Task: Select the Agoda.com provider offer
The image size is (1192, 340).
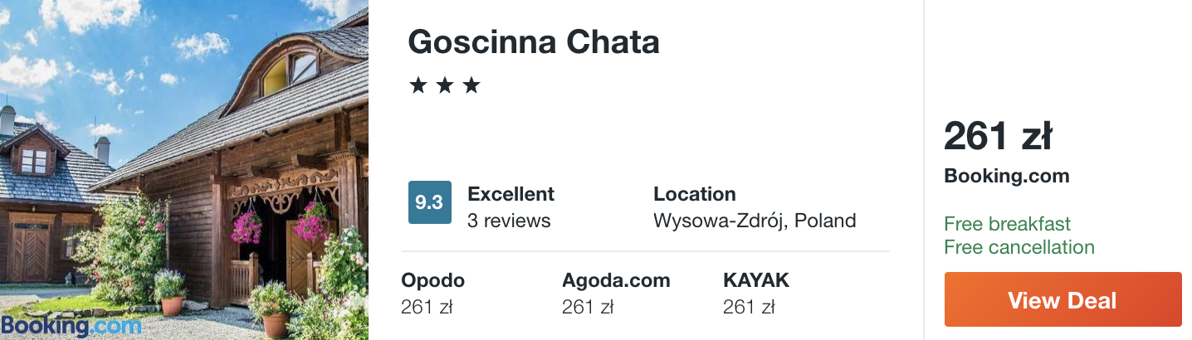Action: point(616,294)
